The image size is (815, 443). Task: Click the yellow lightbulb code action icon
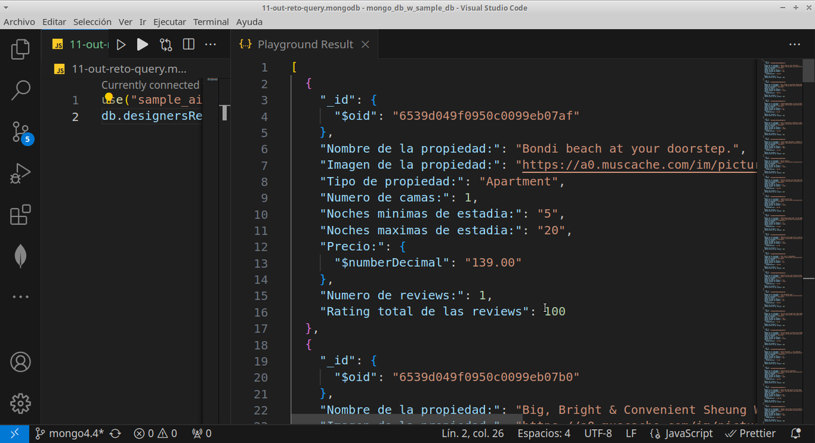click(108, 99)
